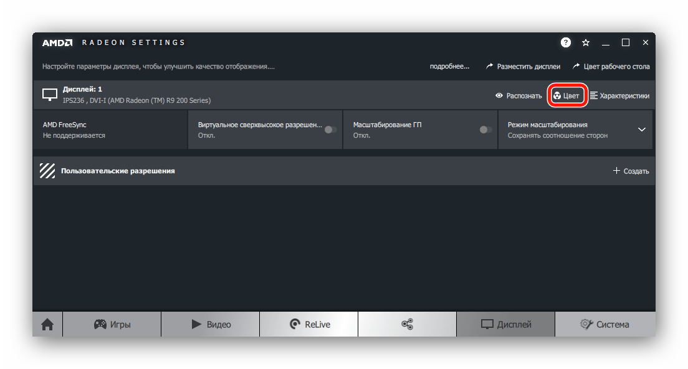Click the подробнее link
Viewport: 688px width, 369px height.
(449, 66)
